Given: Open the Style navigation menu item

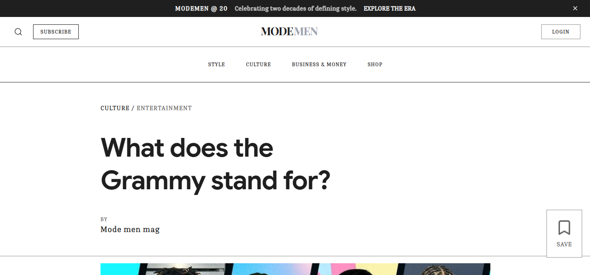Looking at the screenshot, I should (x=216, y=64).
